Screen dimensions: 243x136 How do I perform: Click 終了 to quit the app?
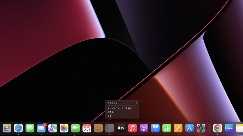[x=110, y=116]
